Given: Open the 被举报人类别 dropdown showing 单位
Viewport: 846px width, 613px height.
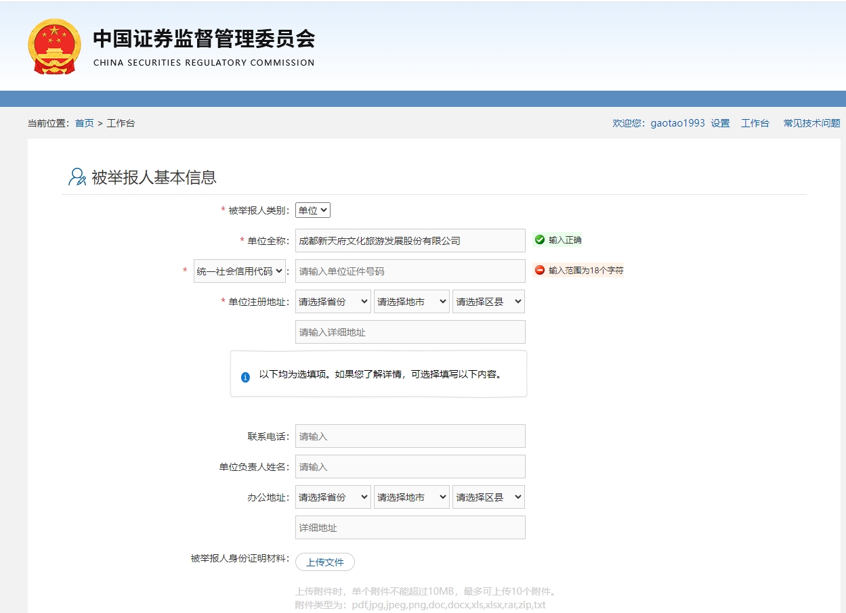Looking at the screenshot, I should [x=312, y=210].
